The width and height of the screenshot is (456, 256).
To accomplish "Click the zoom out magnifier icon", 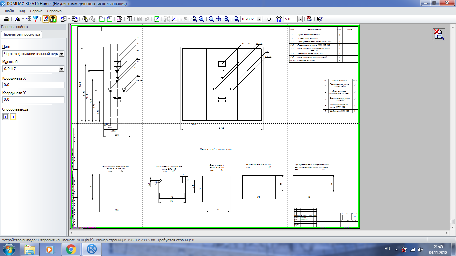I will click(x=226, y=19).
